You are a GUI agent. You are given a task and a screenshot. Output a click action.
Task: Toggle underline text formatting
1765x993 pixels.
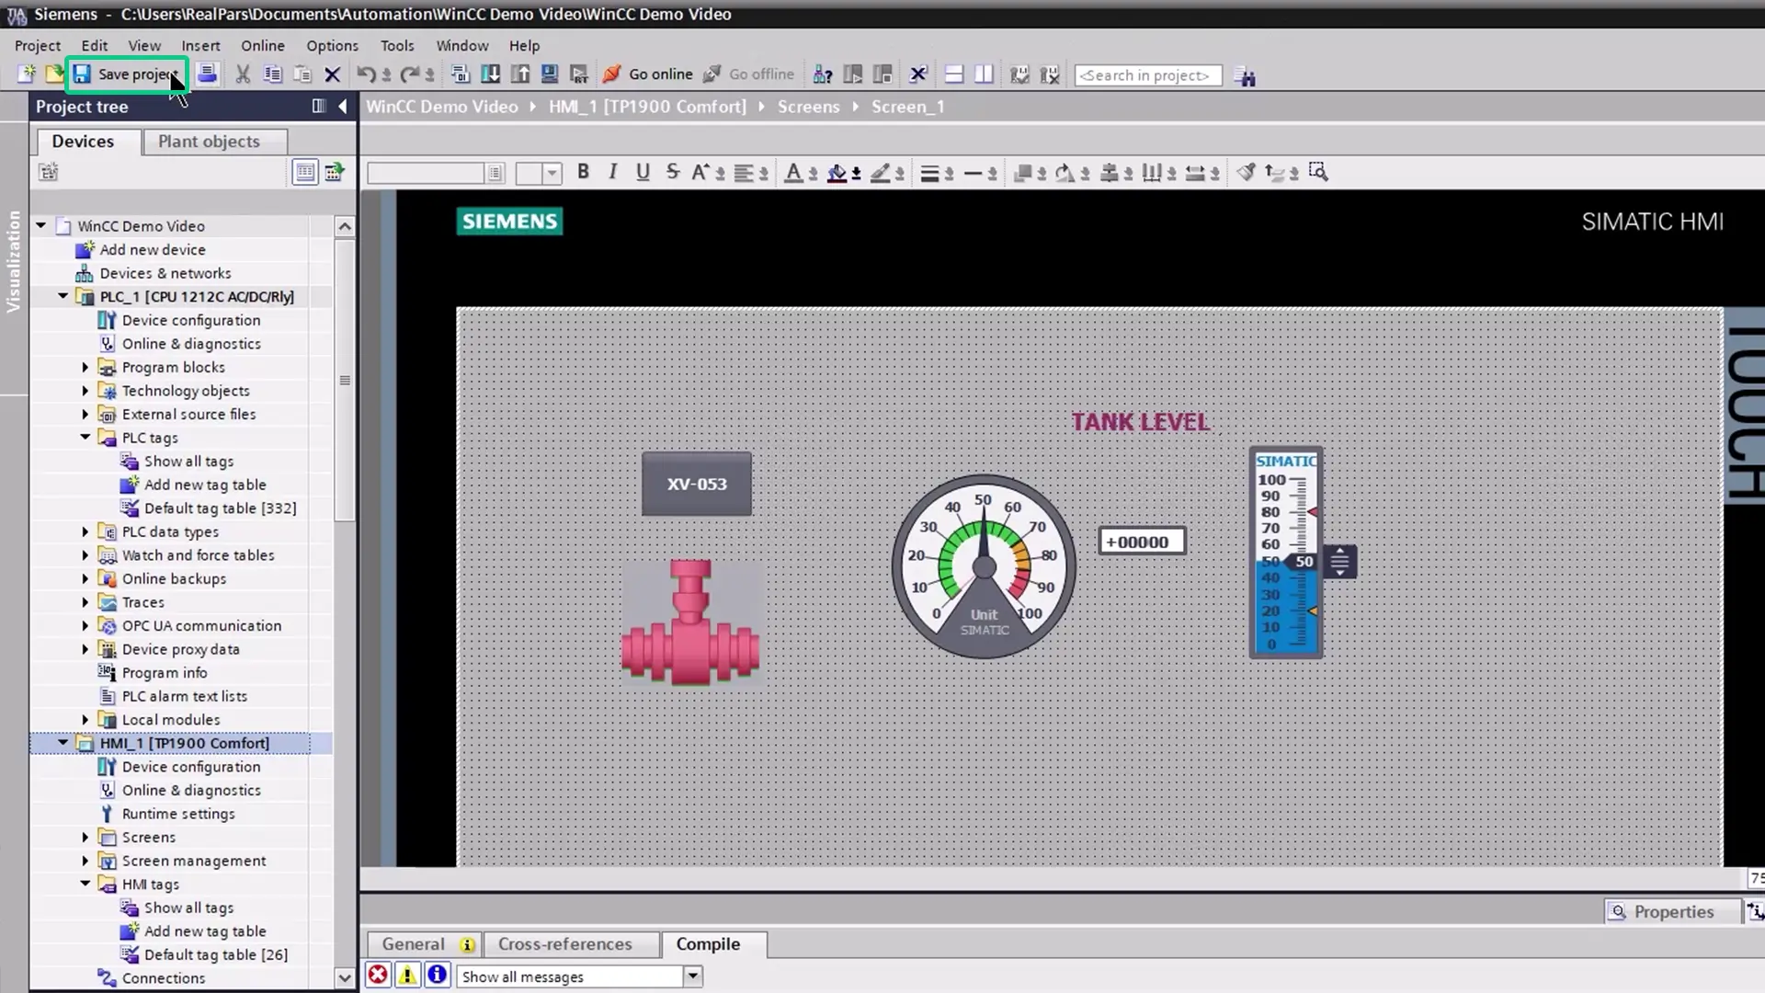coord(643,172)
